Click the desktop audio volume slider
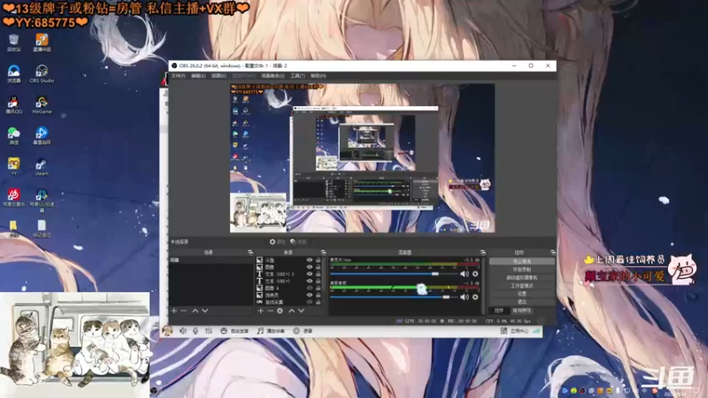Image resolution: width=708 pixels, height=398 pixels. coord(394,297)
